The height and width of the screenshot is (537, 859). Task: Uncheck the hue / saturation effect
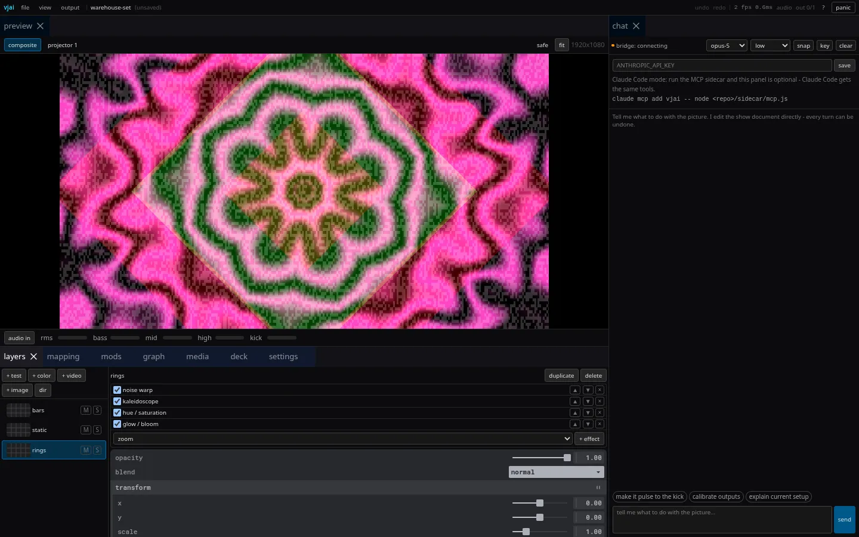117,413
